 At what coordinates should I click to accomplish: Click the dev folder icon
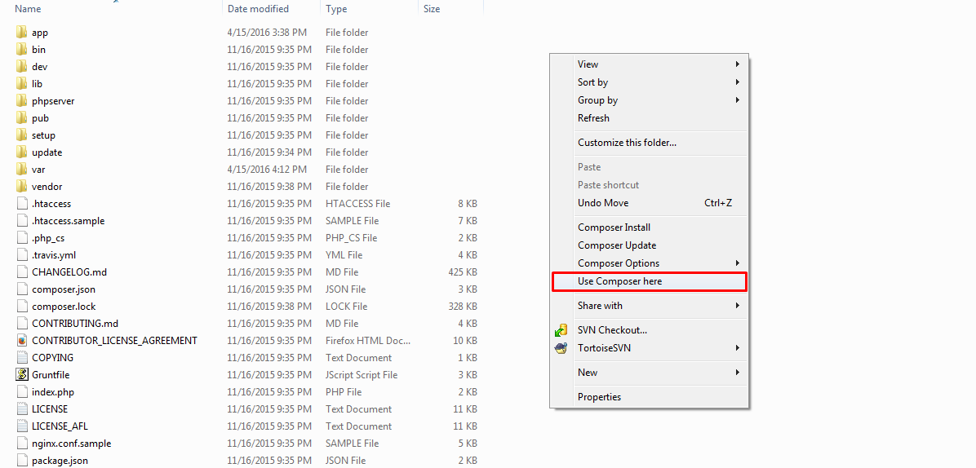[22, 67]
